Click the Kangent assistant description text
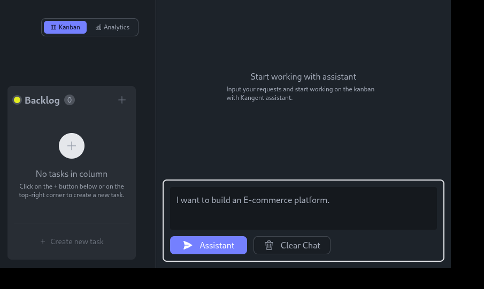 [x=300, y=93]
